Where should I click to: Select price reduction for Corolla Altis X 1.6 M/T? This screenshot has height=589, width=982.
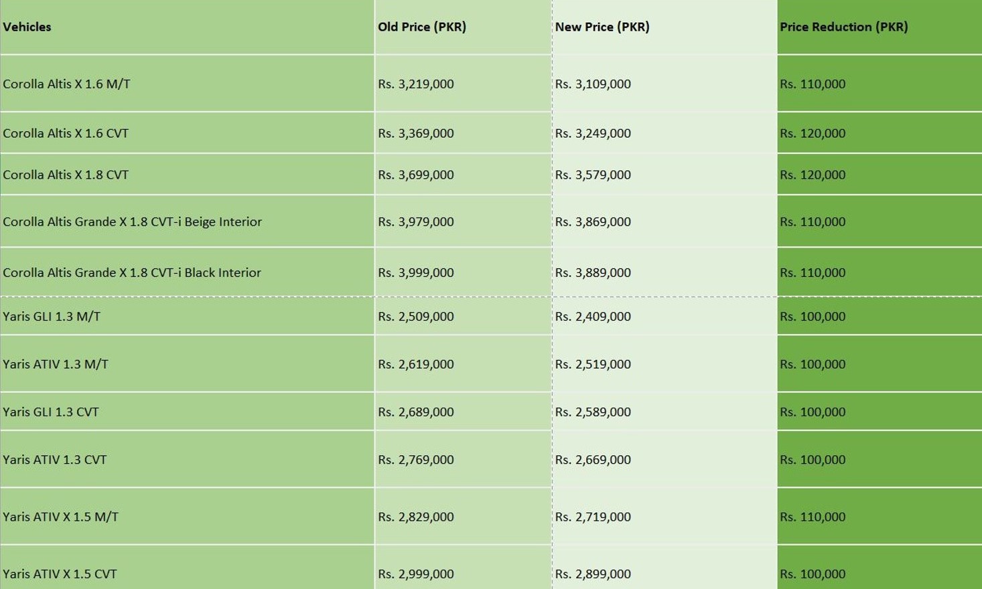point(880,84)
